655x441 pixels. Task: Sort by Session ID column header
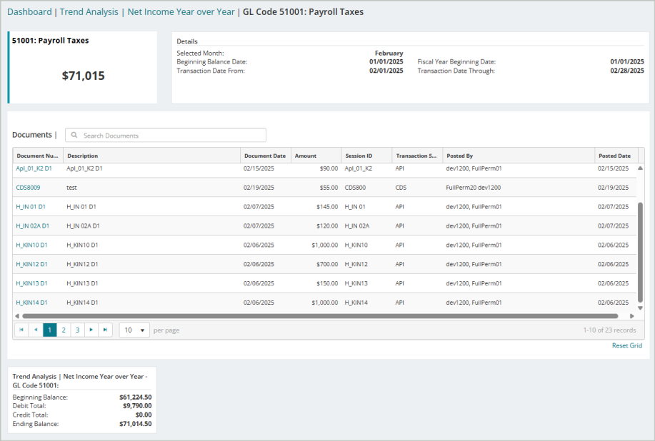point(366,156)
